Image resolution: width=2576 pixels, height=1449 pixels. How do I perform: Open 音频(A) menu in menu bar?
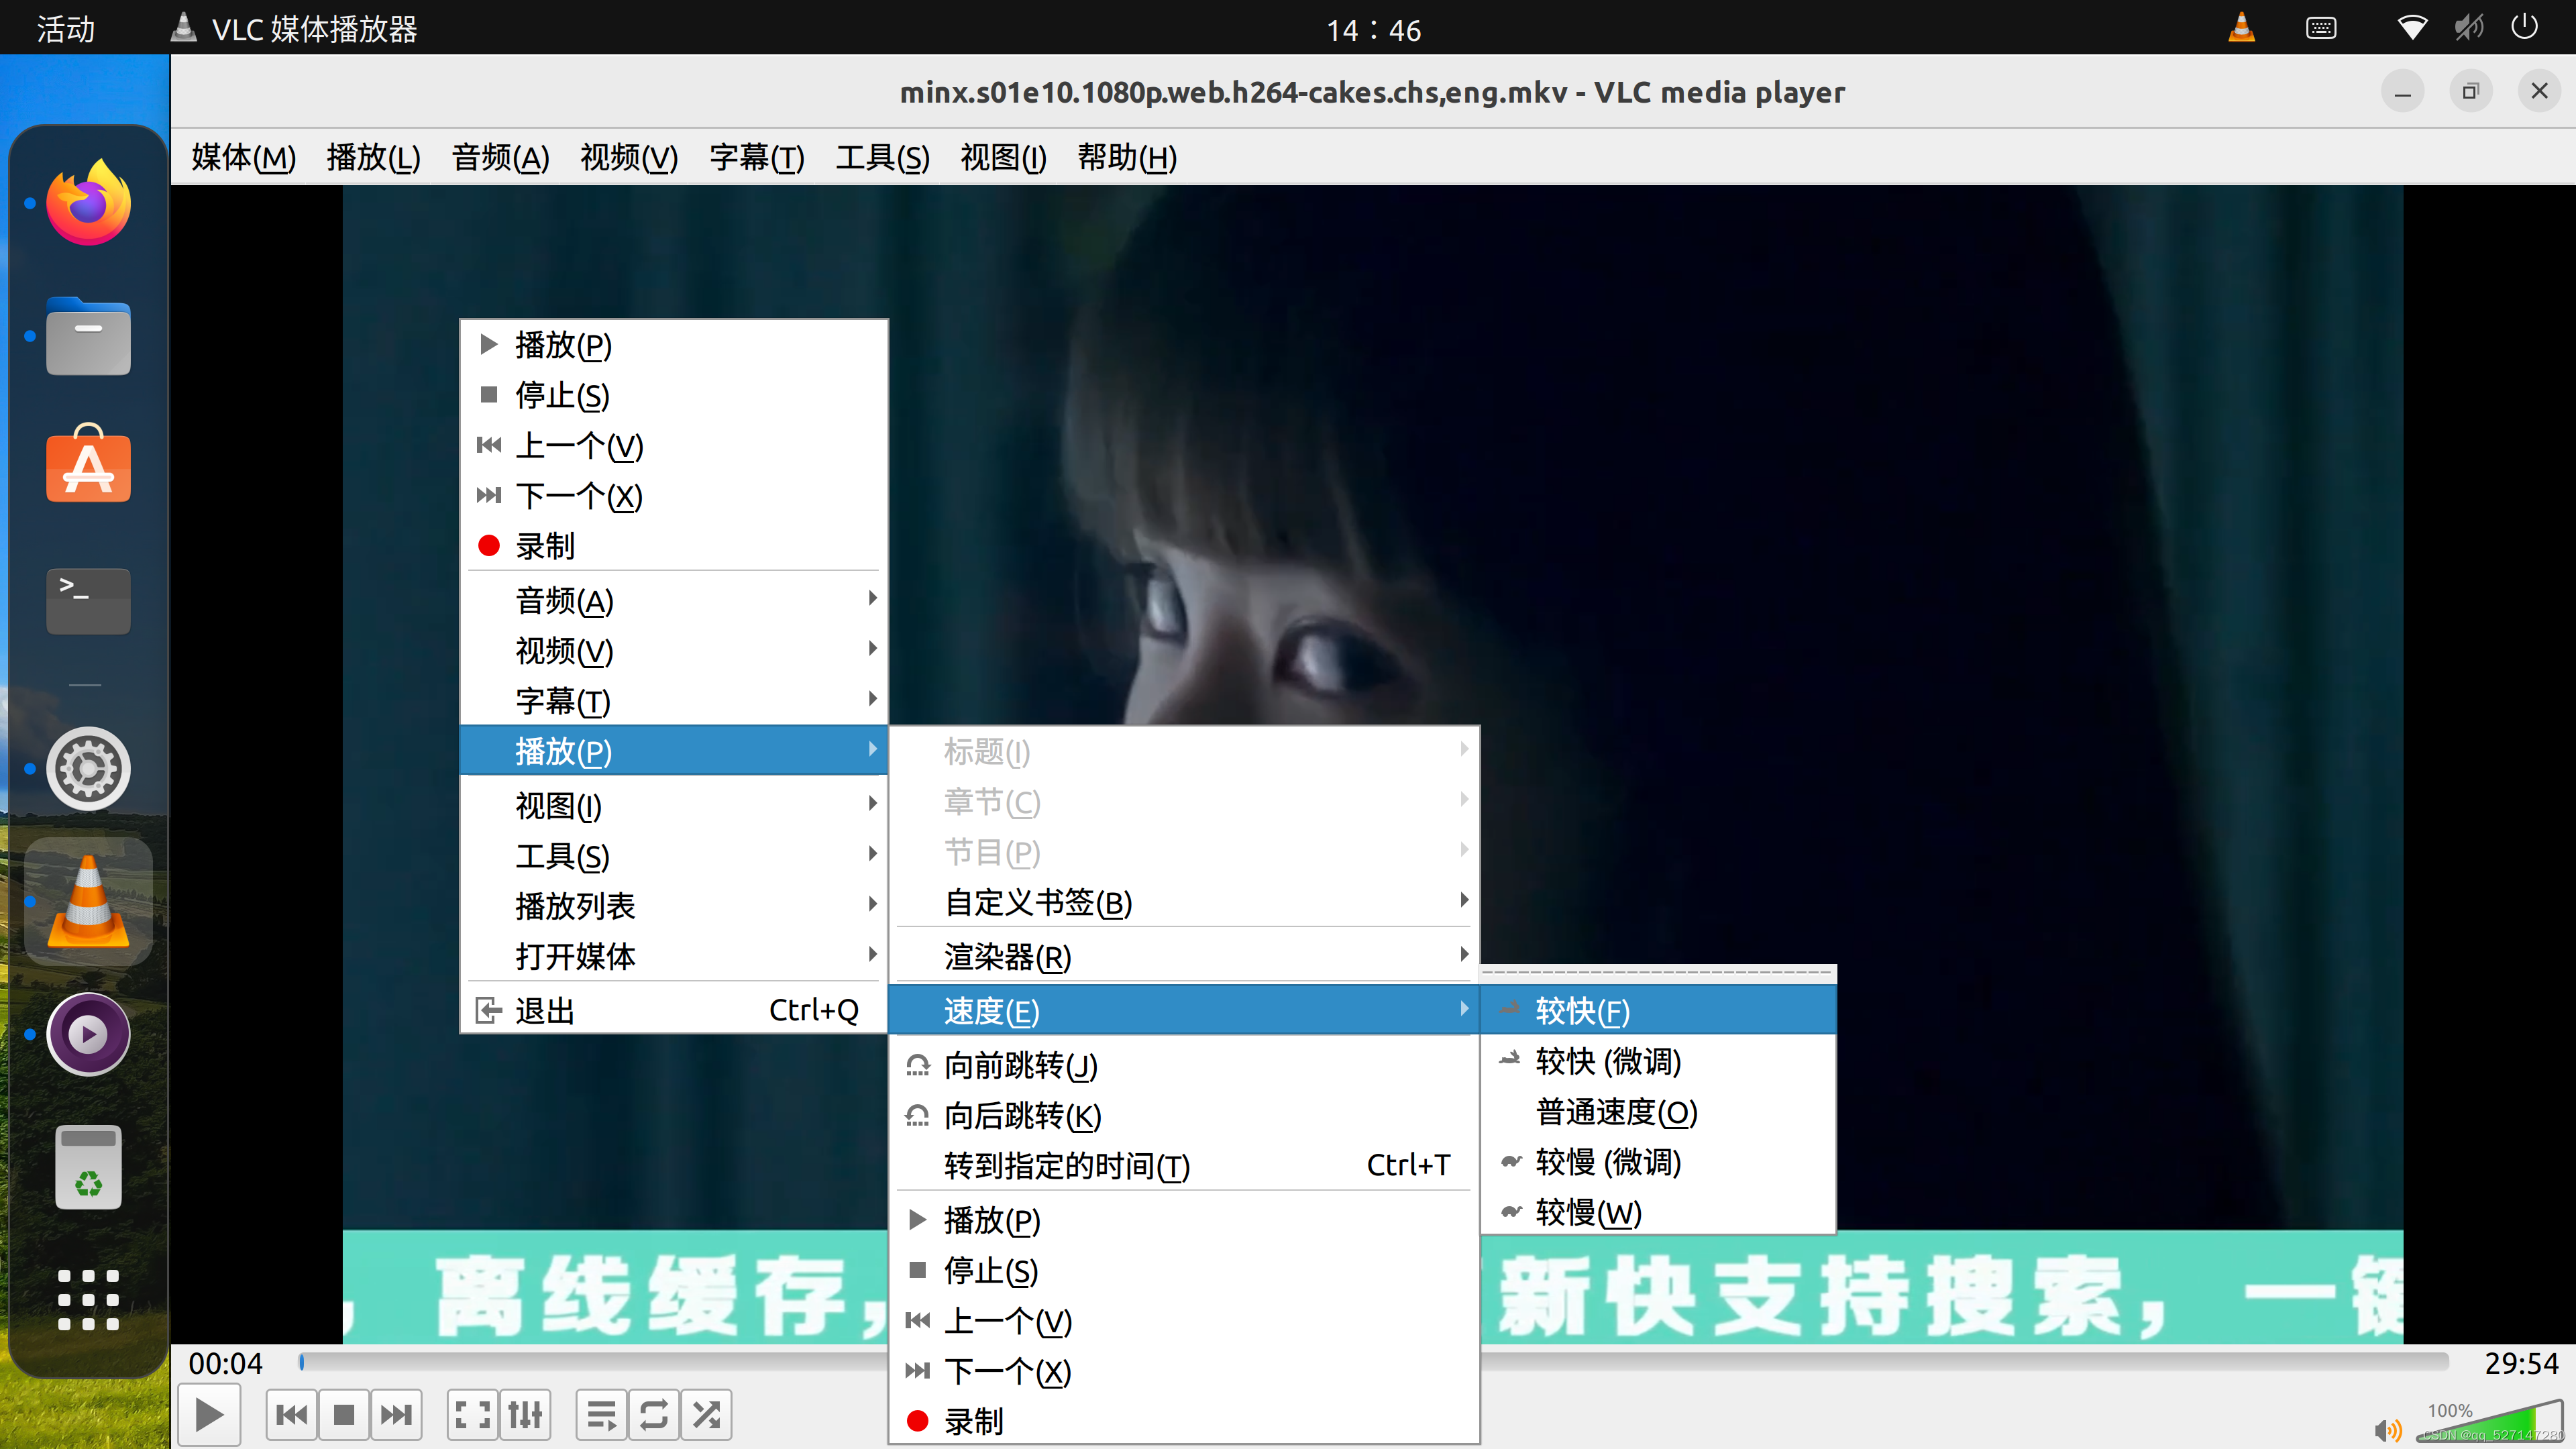[x=500, y=157]
